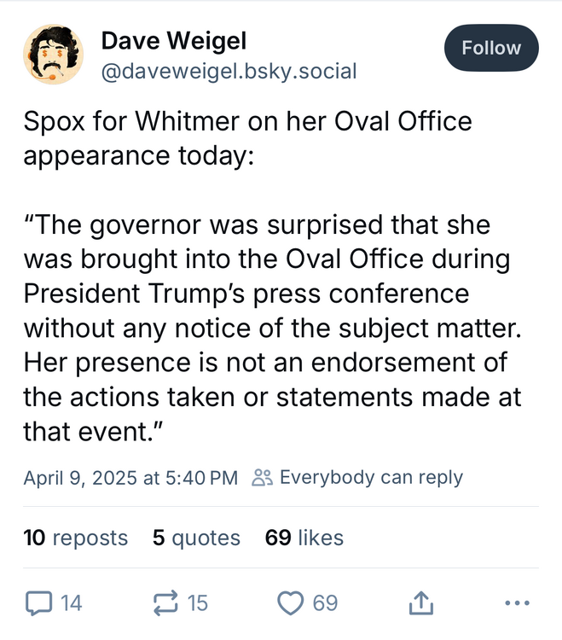This screenshot has height=640, width=562.
Task: View the 69 likes list
Action: pyautogui.click(x=304, y=538)
